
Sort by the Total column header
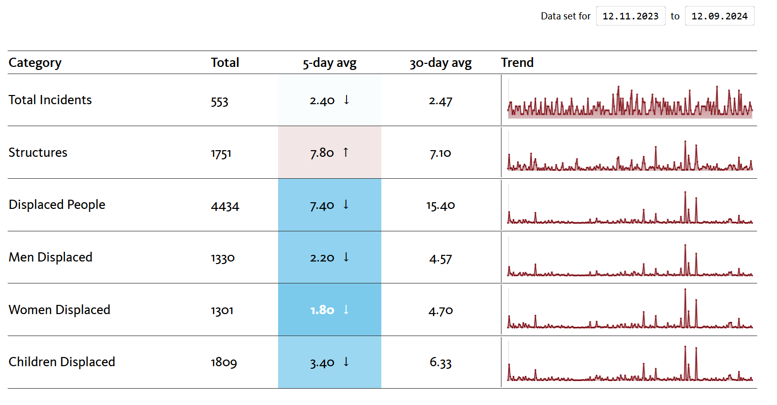[x=225, y=63]
